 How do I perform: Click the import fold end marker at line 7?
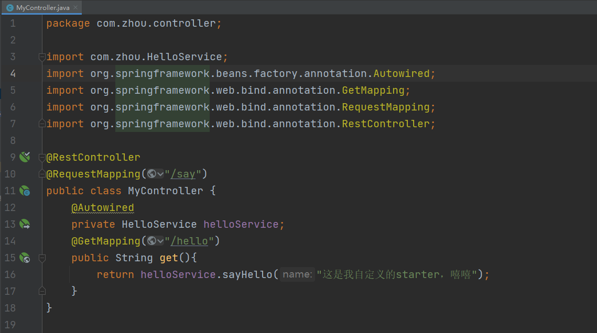click(x=42, y=124)
